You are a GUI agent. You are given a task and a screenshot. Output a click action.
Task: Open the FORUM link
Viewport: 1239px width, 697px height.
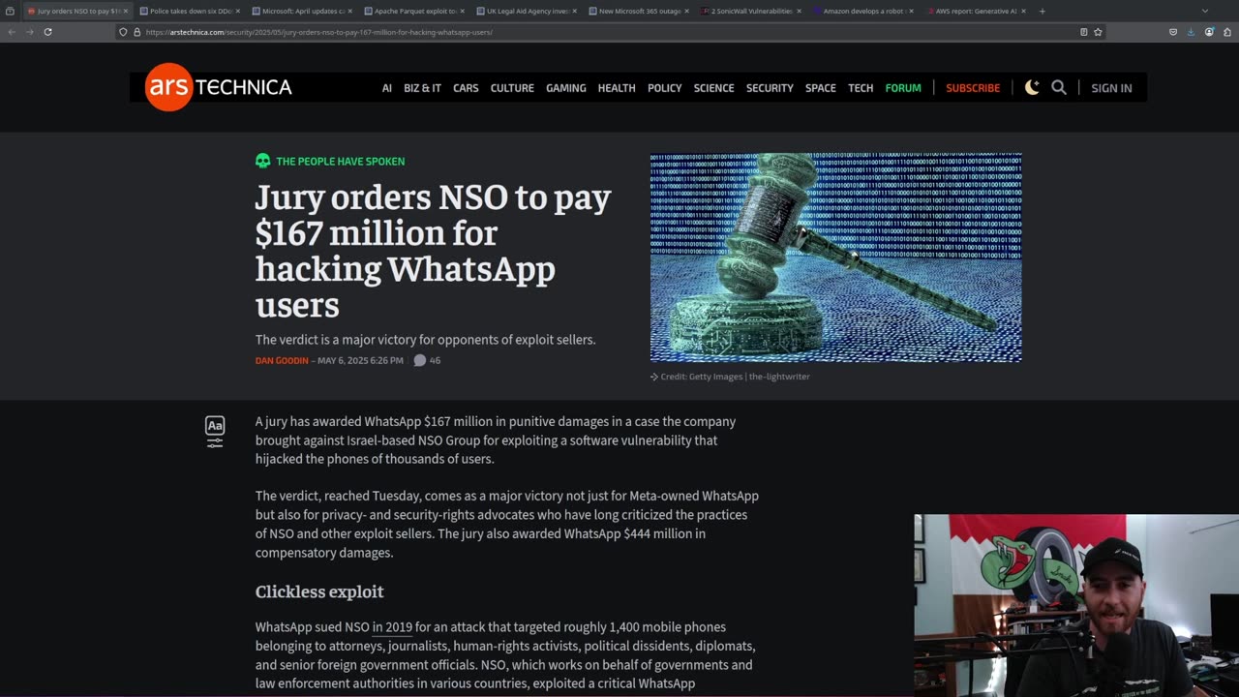click(903, 88)
